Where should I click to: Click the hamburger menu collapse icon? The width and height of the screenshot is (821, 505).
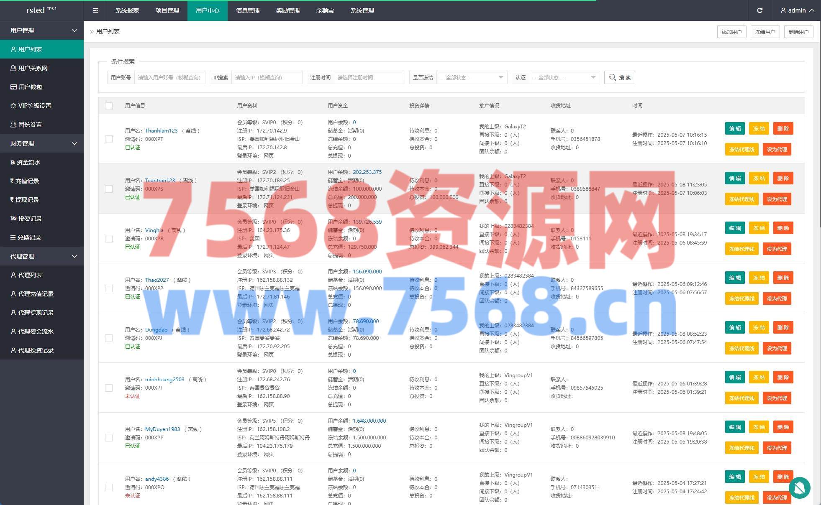(95, 10)
